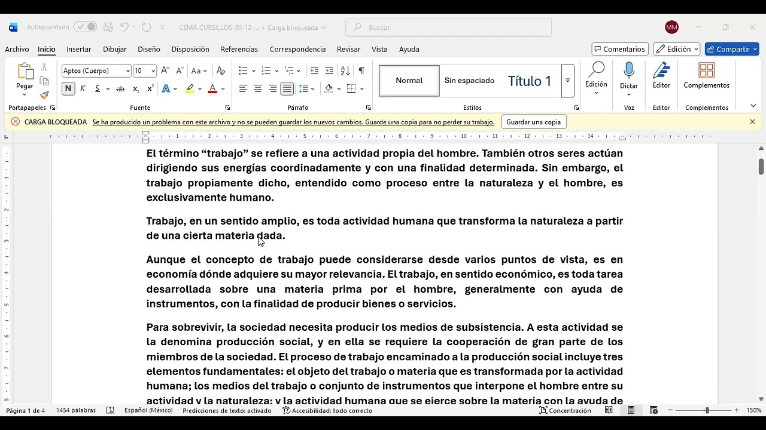This screenshot has width=766, height=430.
Task: Select the Normal style
Action: click(409, 81)
